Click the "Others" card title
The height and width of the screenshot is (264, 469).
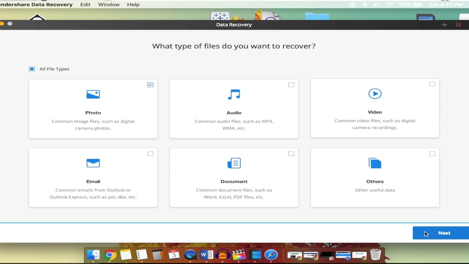point(375,181)
